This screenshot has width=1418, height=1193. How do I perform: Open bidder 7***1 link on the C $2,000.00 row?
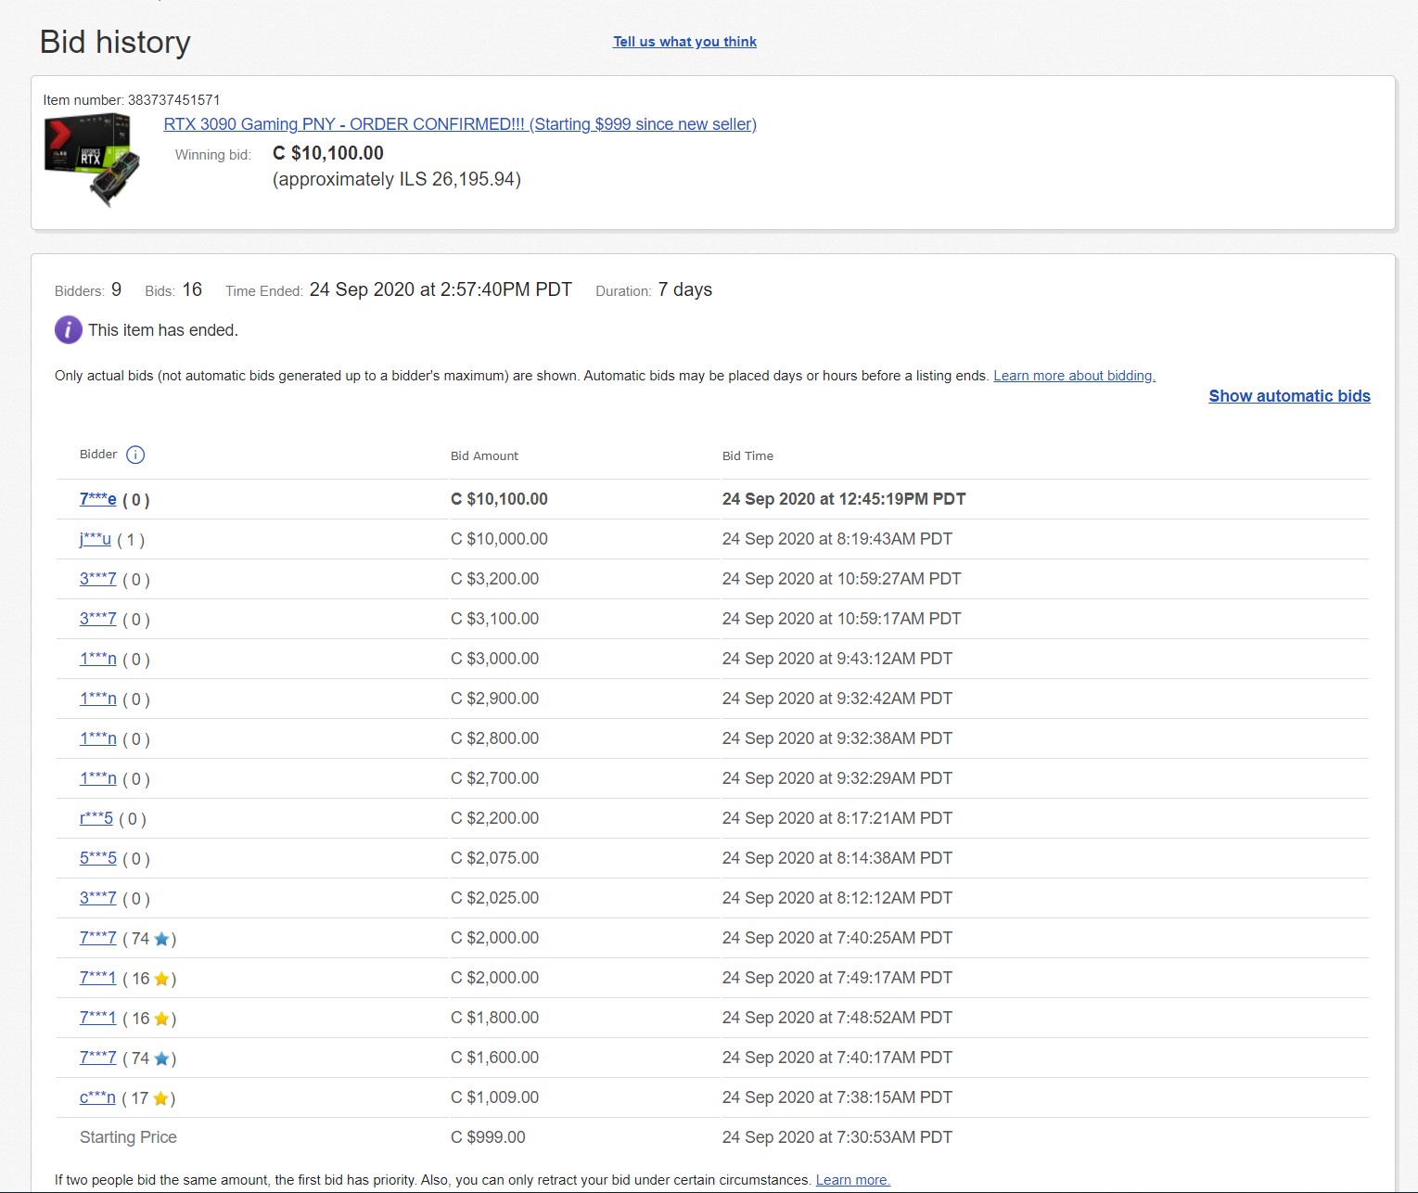(98, 978)
